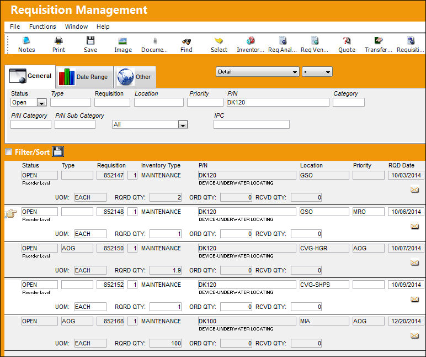This screenshot has height=357, width=426.
Task: Click the Category filter input field
Action: click(x=349, y=102)
